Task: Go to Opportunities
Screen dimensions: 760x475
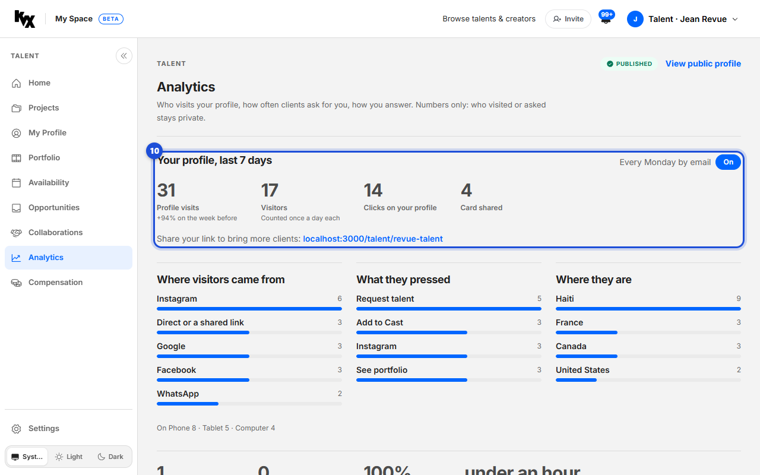Action: (68, 208)
